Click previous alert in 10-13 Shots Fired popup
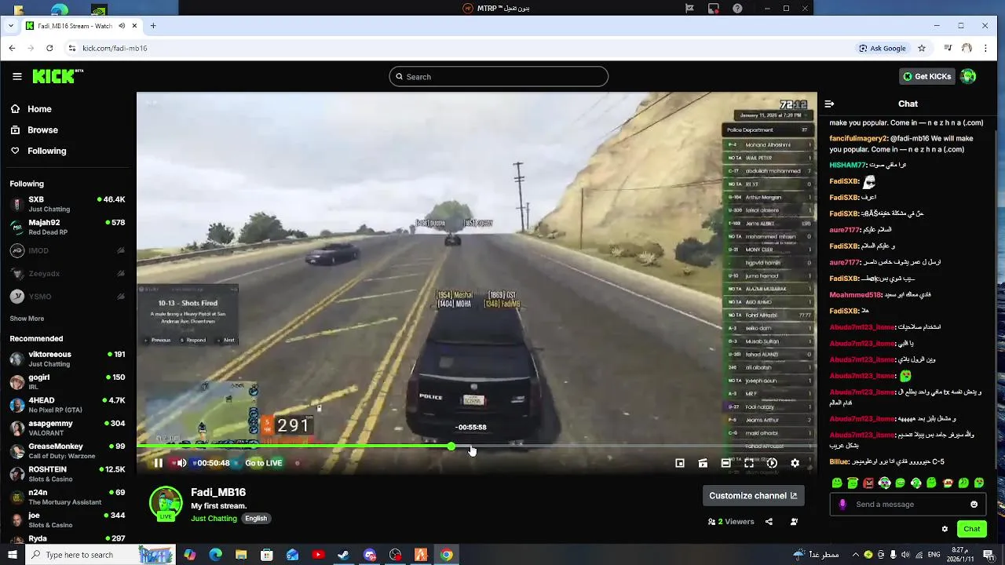This screenshot has height=565, width=1005. (157, 340)
